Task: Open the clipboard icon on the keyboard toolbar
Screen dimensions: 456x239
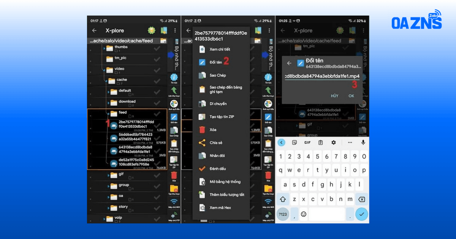Action: (320, 143)
